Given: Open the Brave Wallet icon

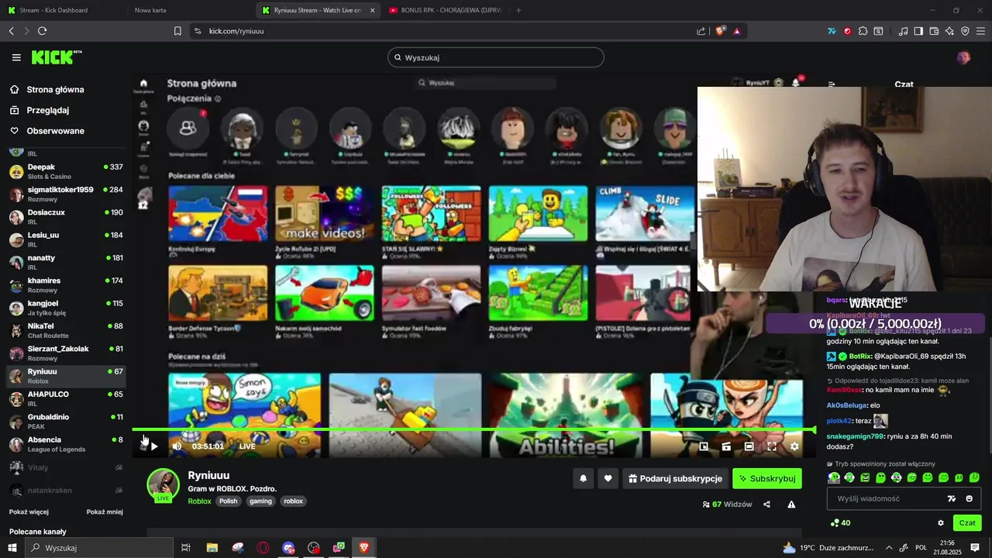Looking at the screenshot, I should [934, 31].
